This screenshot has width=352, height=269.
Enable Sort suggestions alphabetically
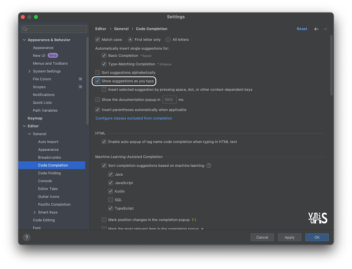pyautogui.click(x=97, y=72)
